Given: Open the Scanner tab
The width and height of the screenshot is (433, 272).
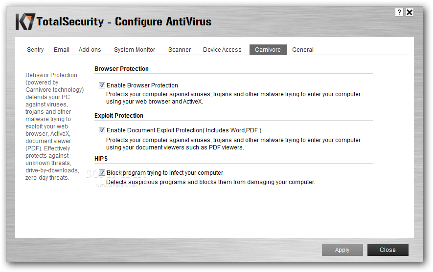Looking at the screenshot, I should point(180,50).
